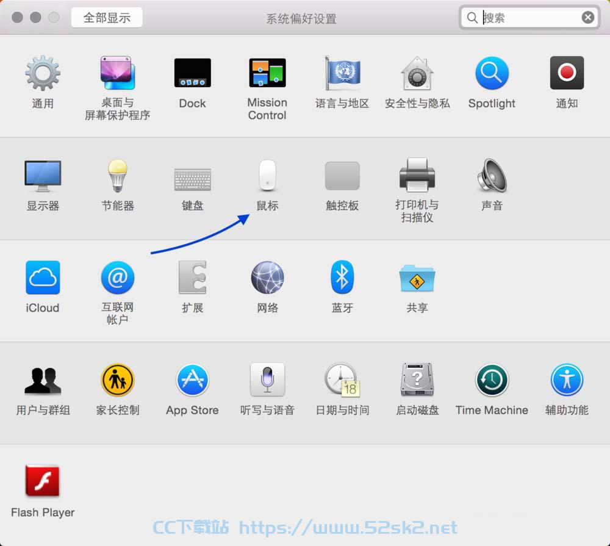
Task: Open 显示器 (Displays) preferences
Action: coord(43,176)
